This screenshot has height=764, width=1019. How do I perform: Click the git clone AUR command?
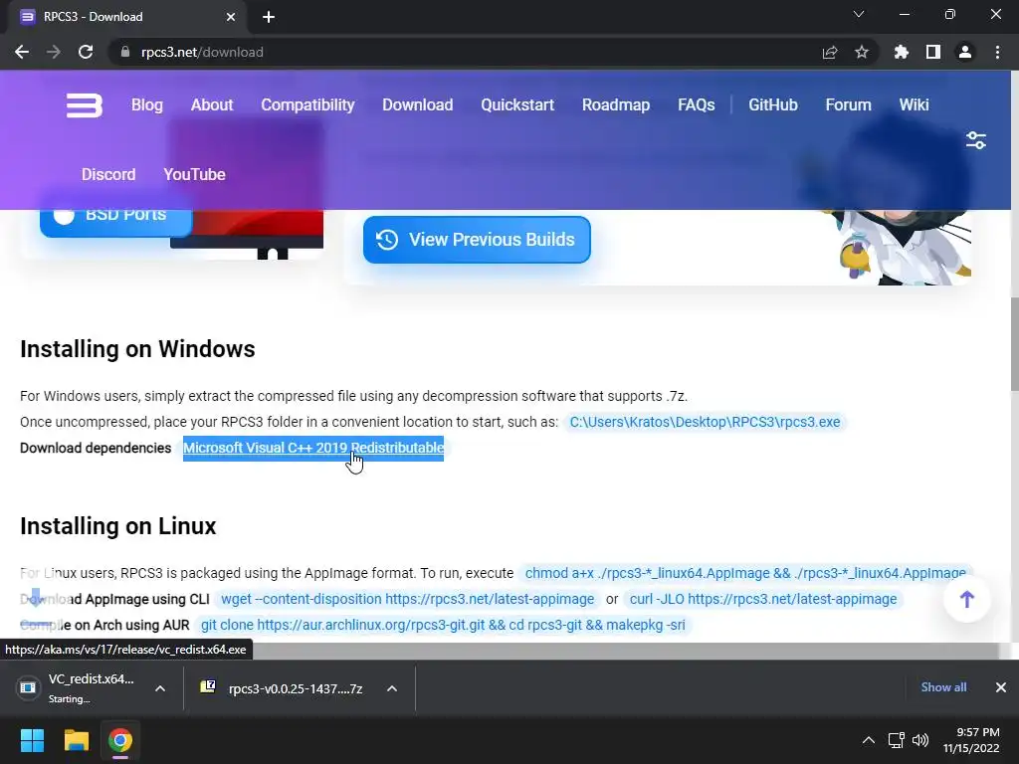[443, 625]
